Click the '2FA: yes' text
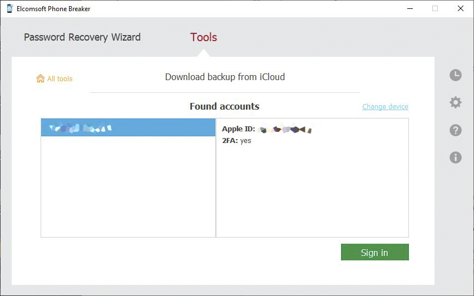Image resolution: width=474 pixels, height=296 pixels. tap(236, 141)
